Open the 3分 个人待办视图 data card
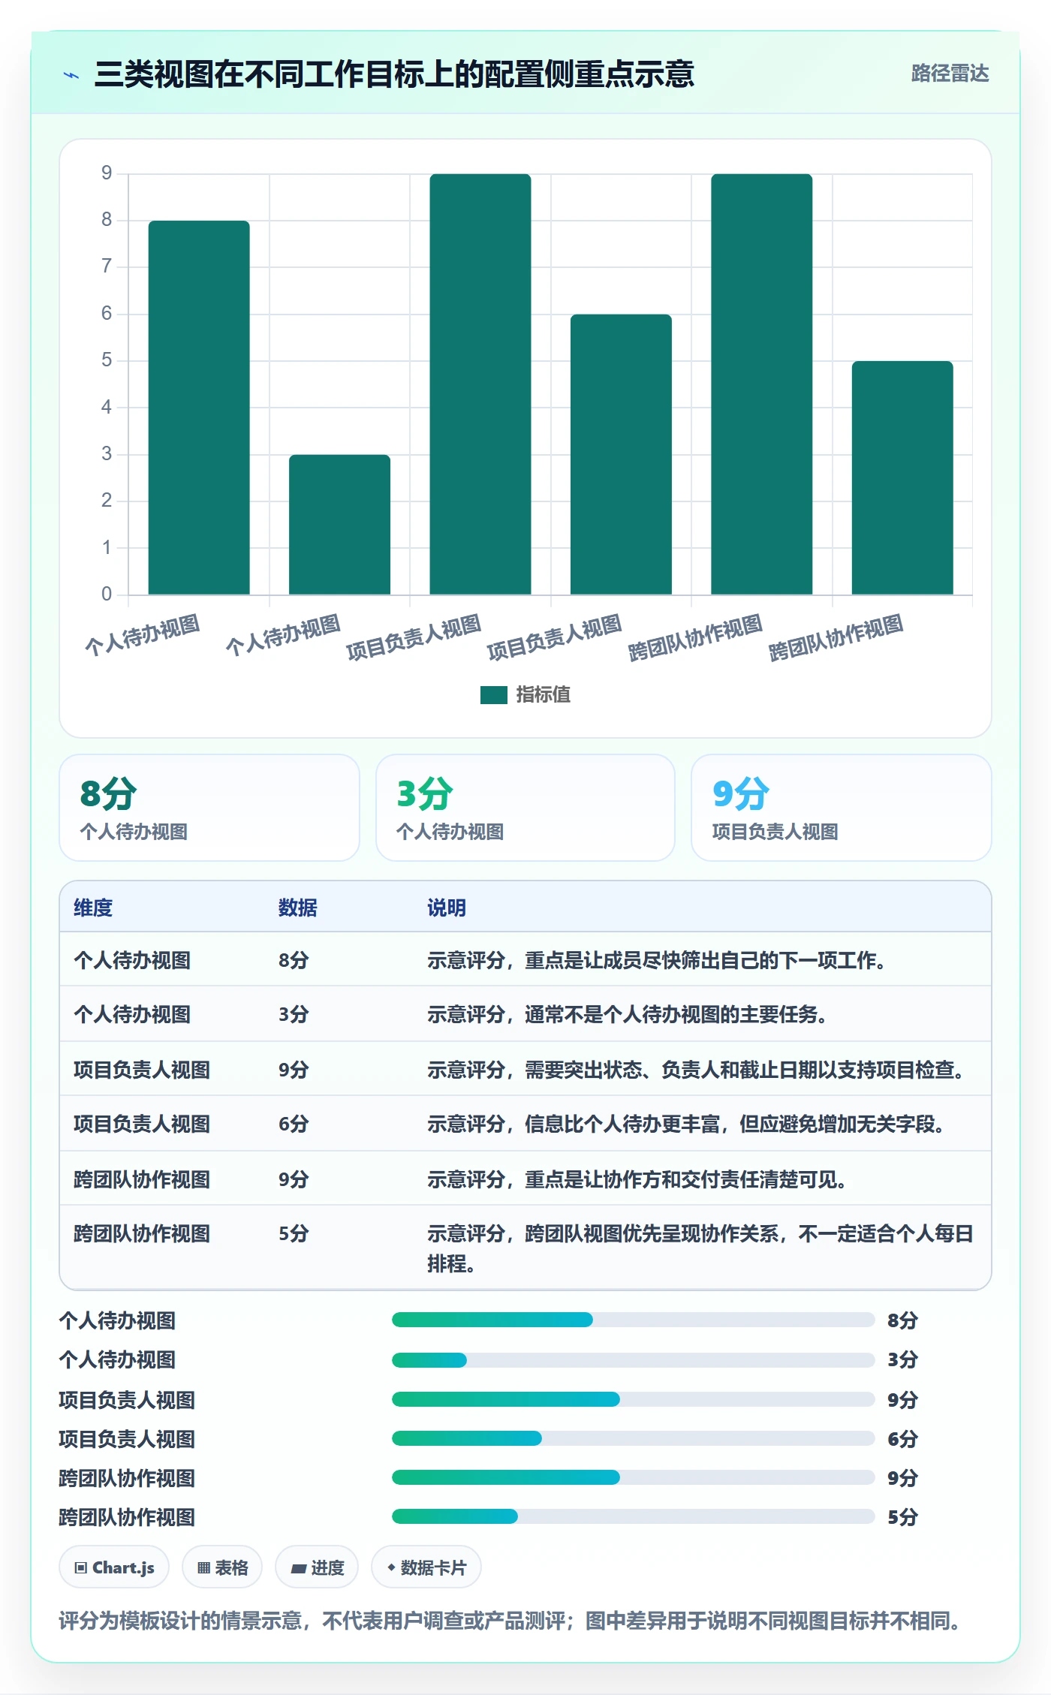The height and width of the screenshot is (1695, 1051). tap(525, 808)
